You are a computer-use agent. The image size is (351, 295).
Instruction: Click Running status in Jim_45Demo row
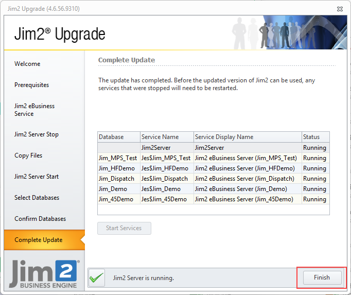pyautogui.click(x=315, y=199)
